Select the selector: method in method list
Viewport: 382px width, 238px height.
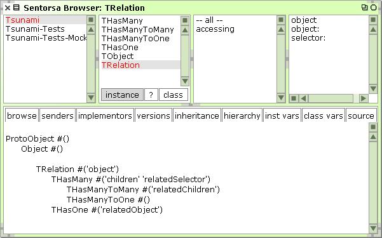click(308, 38)
